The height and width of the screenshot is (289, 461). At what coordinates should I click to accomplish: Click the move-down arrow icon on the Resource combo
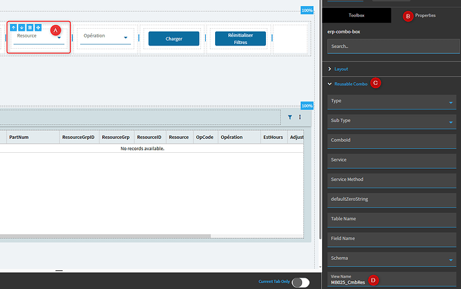21,27
